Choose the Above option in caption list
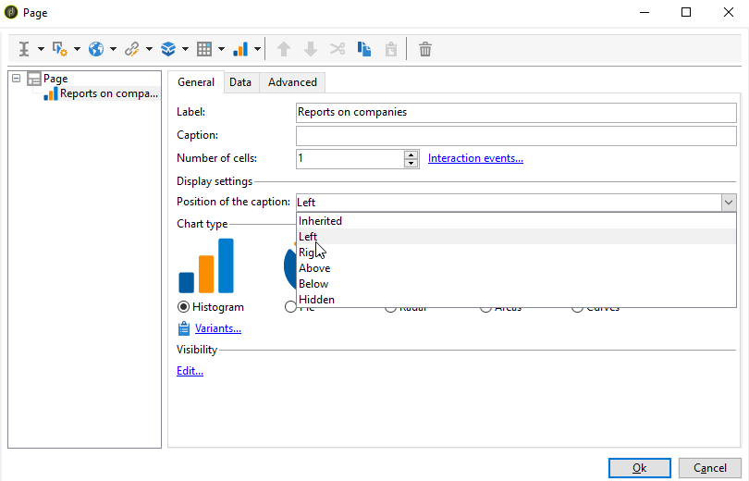The height and width of the screenshot is (481, 749). 314,268
